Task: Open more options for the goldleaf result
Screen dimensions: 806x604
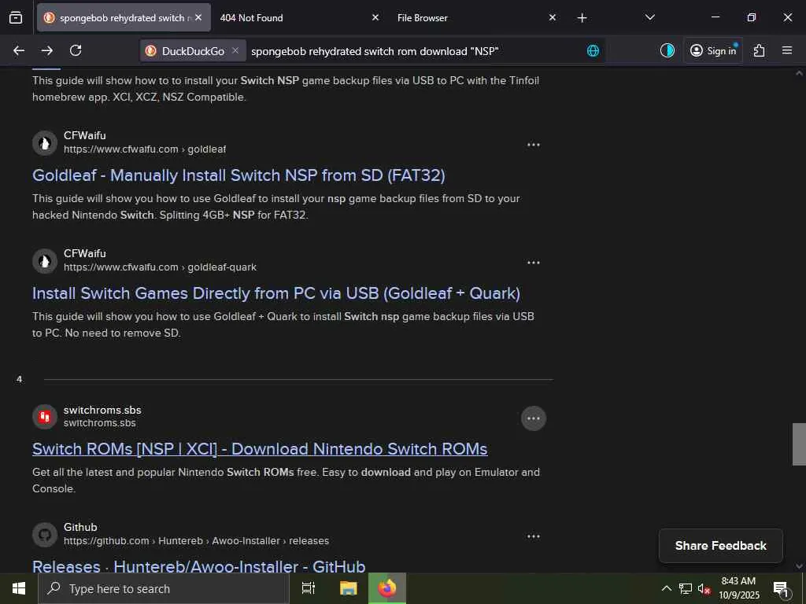Action: click(534, 145)
